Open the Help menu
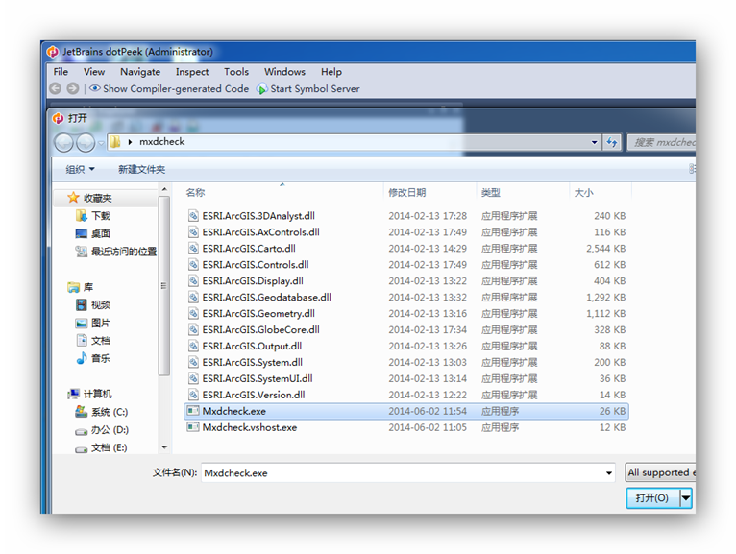The height and width of the screenshot is (554, 736). pos(331,72)
